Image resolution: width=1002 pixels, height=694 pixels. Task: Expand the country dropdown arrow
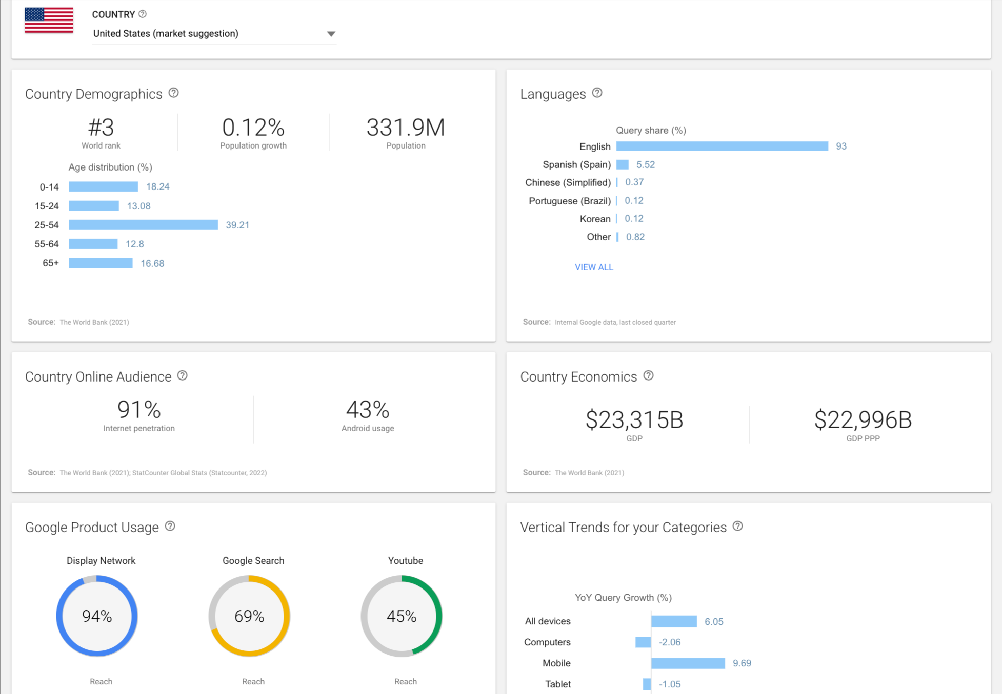coord(331,34)
